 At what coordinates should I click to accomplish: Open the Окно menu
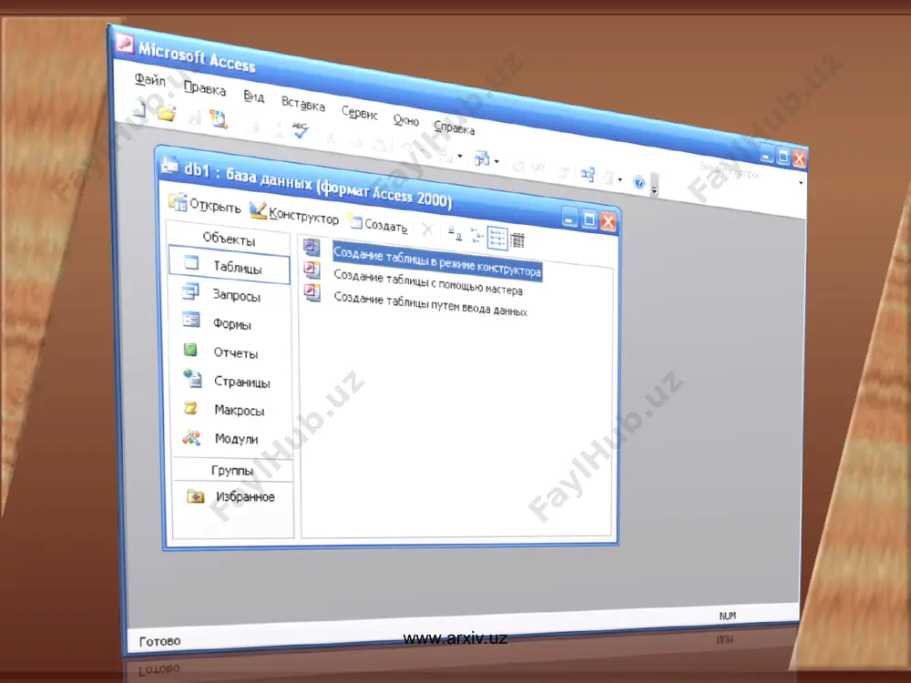pos(406,120)
